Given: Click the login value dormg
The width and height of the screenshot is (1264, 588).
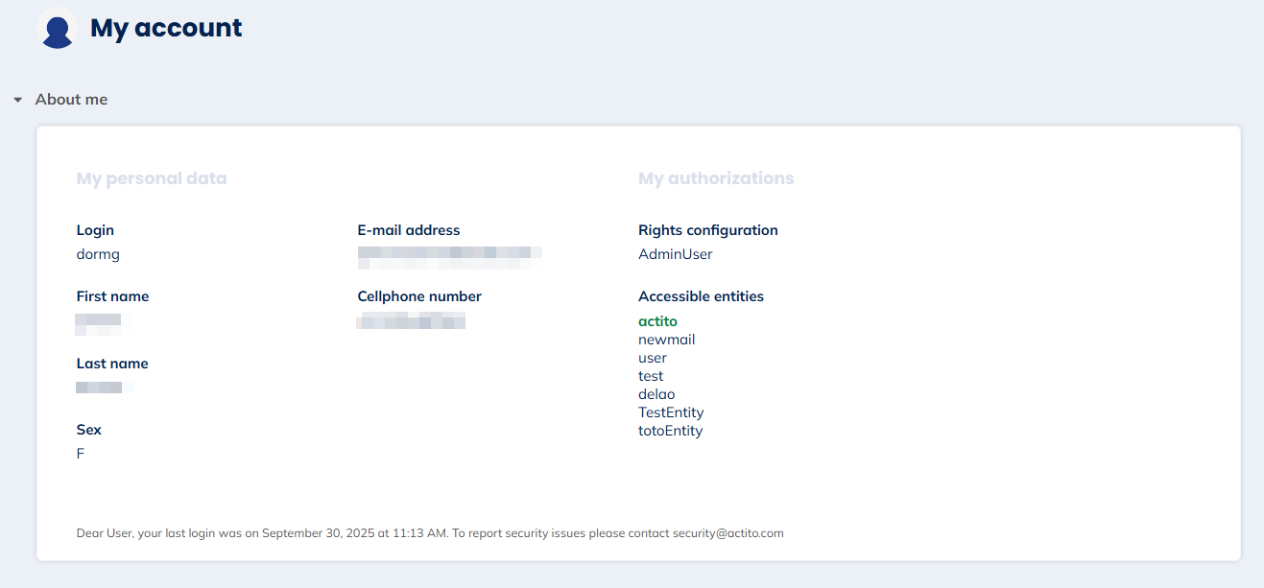Looking at the screenshot, I should pyautogui.click(x=98, y=254).
